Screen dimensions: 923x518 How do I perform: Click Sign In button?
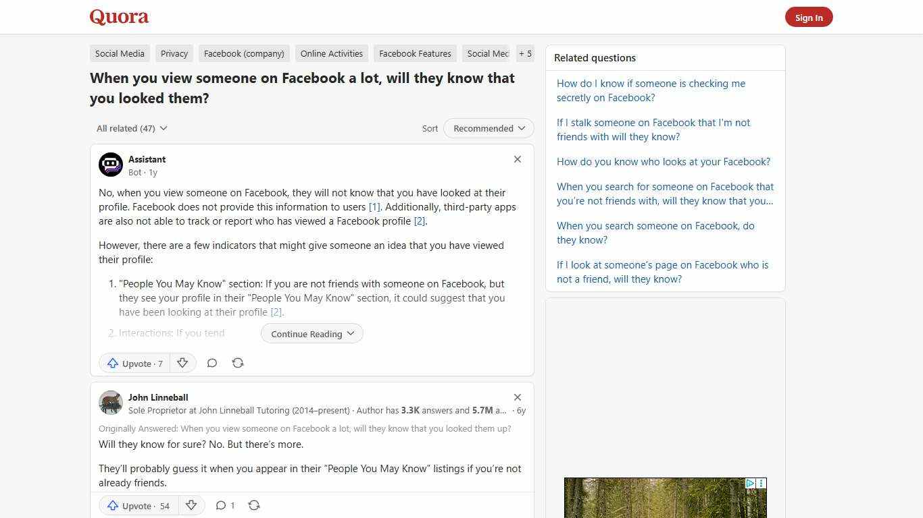(809, 17)
